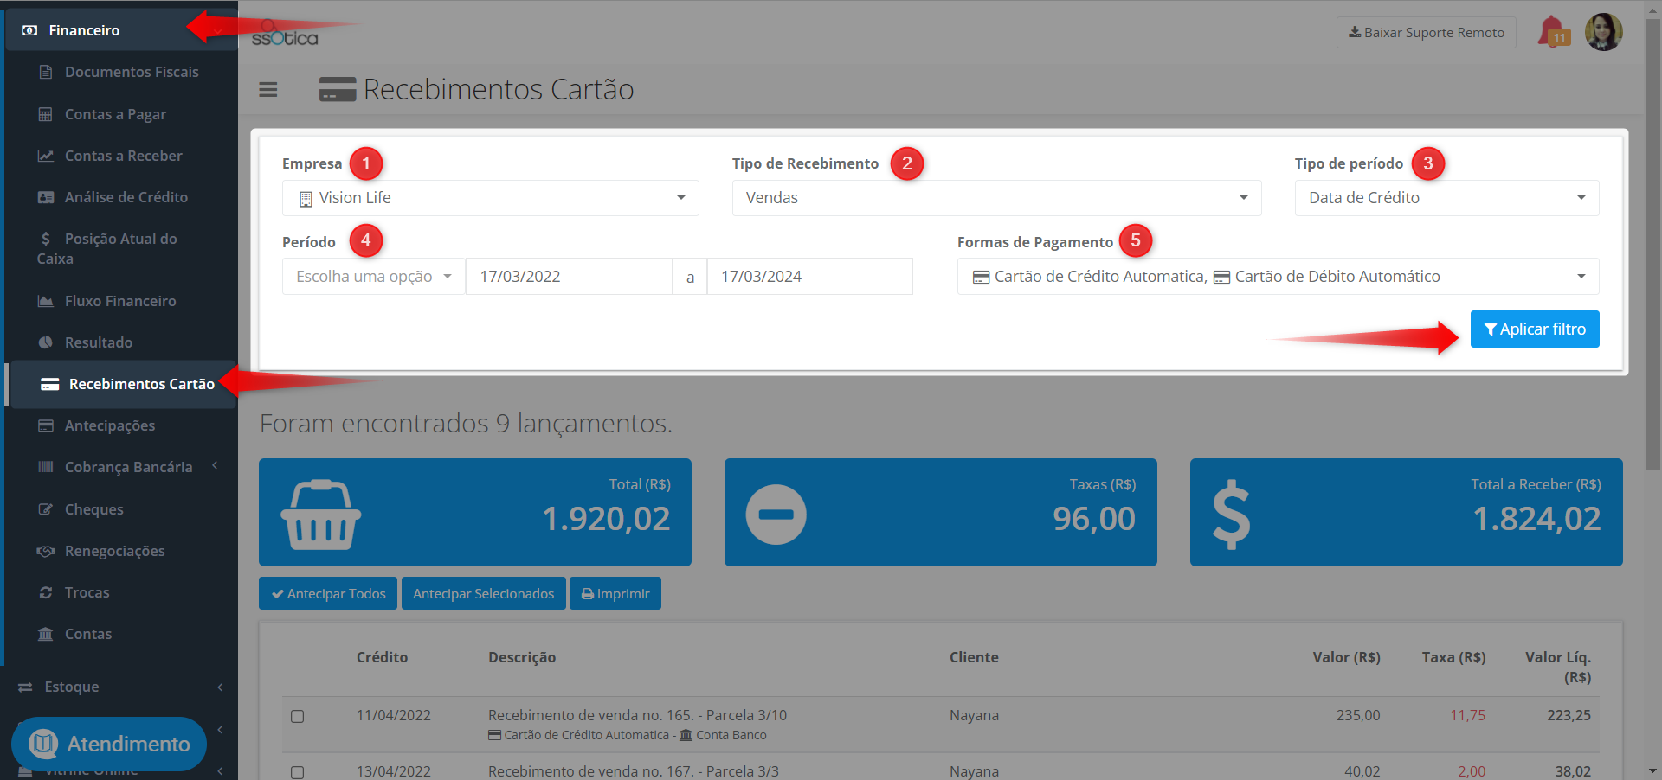Click the Trocas refresh icon
The height and width of the screenshot is (780, 1662).
(x=46, y=592)
